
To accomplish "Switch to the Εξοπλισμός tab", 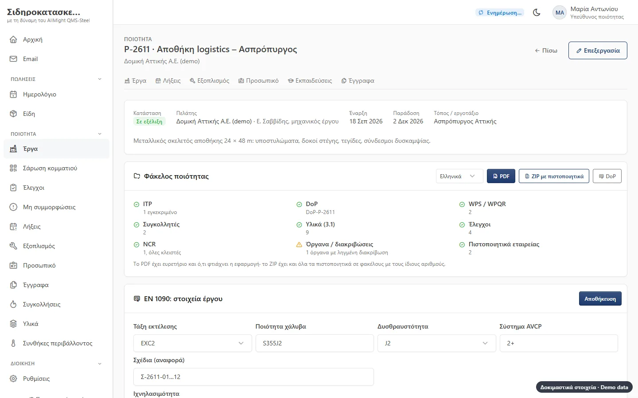I will point(210,80).
